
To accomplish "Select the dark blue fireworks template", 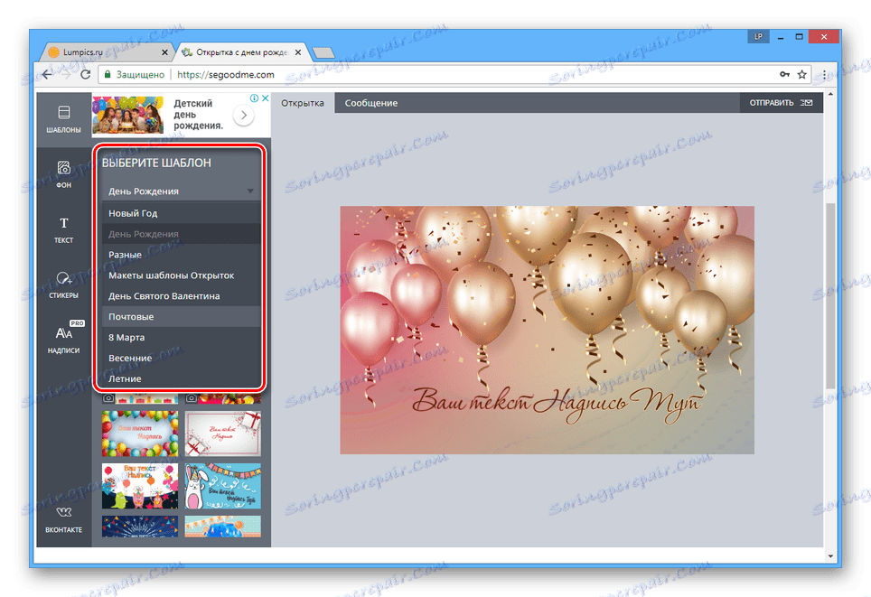I will pyautogui.click(x=140, y=527).
